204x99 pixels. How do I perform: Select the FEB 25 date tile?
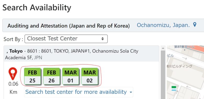[x=32, y=76]
